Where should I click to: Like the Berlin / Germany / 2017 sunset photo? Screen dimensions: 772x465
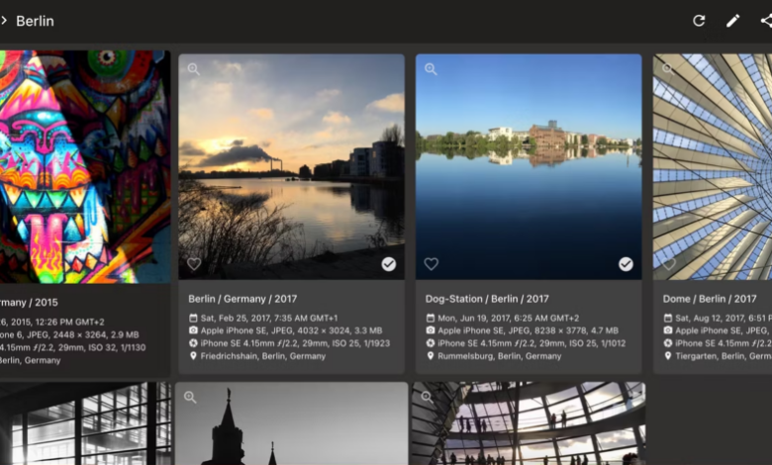[194, 264]
